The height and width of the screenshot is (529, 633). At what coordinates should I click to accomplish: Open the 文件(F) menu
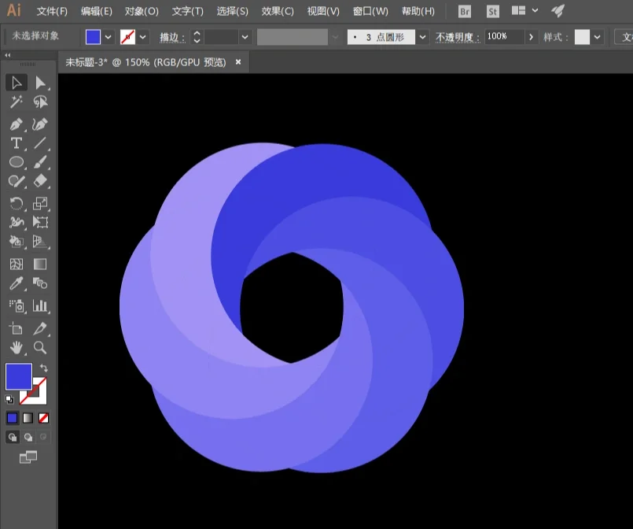tap(52, 11)
